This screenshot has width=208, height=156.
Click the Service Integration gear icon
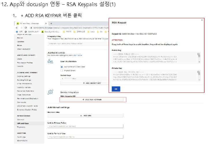pos(50,92)
